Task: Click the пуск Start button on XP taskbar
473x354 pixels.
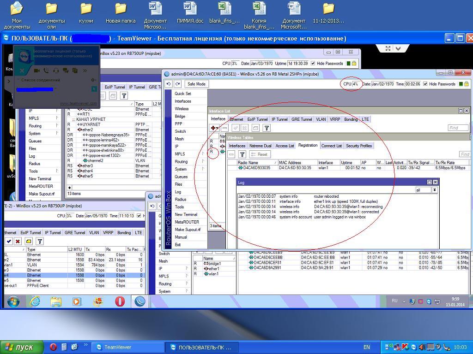Action: coord(21,347)
